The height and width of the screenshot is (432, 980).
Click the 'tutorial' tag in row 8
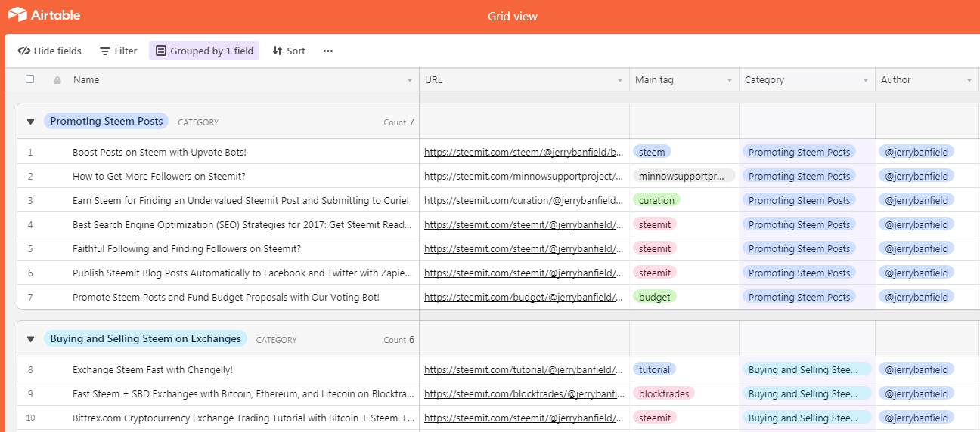654,369
